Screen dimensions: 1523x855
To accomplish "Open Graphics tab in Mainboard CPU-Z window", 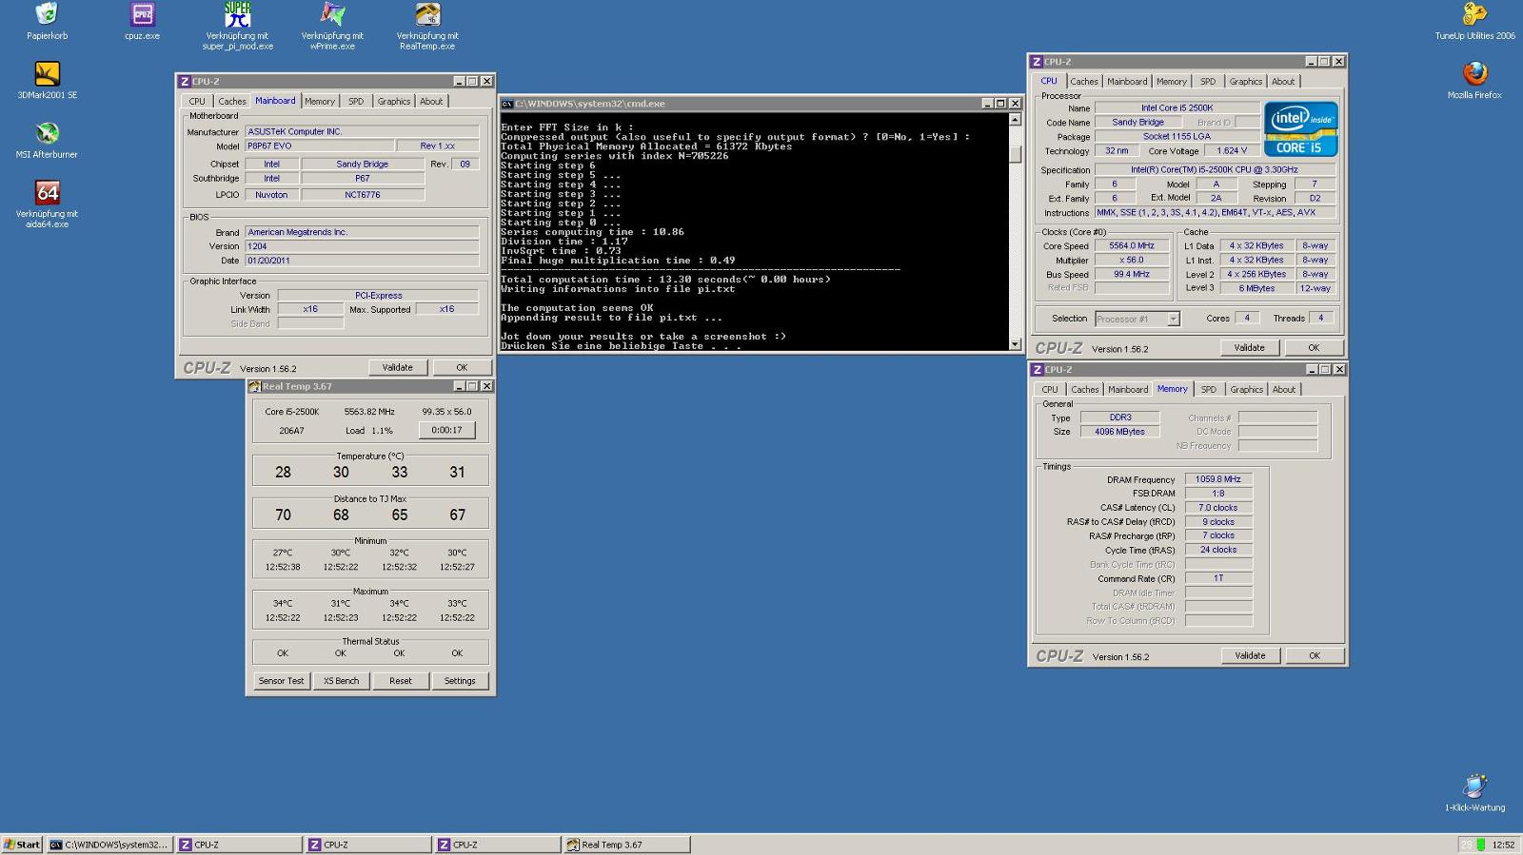I will coord(393,101).
